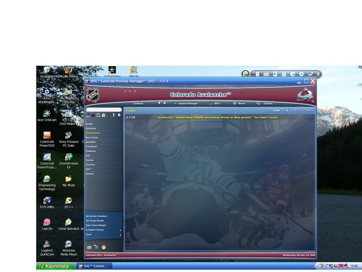Click the Colorado Avalanche team logo
The width and height of the screenshot is (362, 272).
305,95
